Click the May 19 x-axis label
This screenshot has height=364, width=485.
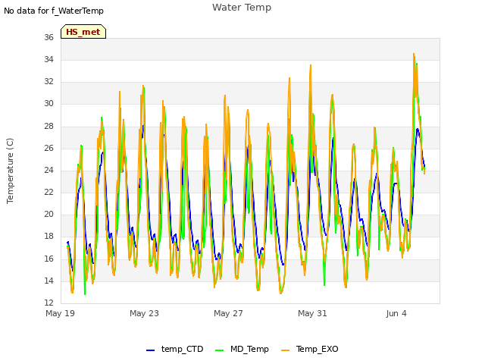pos(61,313)
